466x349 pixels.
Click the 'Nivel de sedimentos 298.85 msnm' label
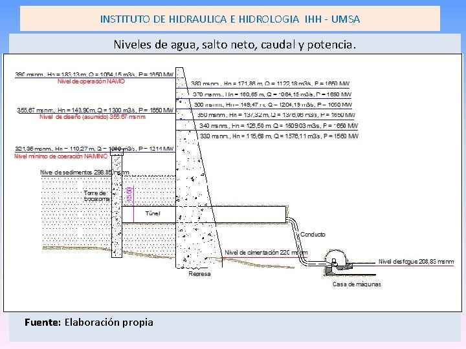point(85,172)
